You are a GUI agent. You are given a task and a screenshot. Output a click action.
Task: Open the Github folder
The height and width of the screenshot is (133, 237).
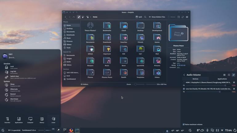tap(90, 50)
